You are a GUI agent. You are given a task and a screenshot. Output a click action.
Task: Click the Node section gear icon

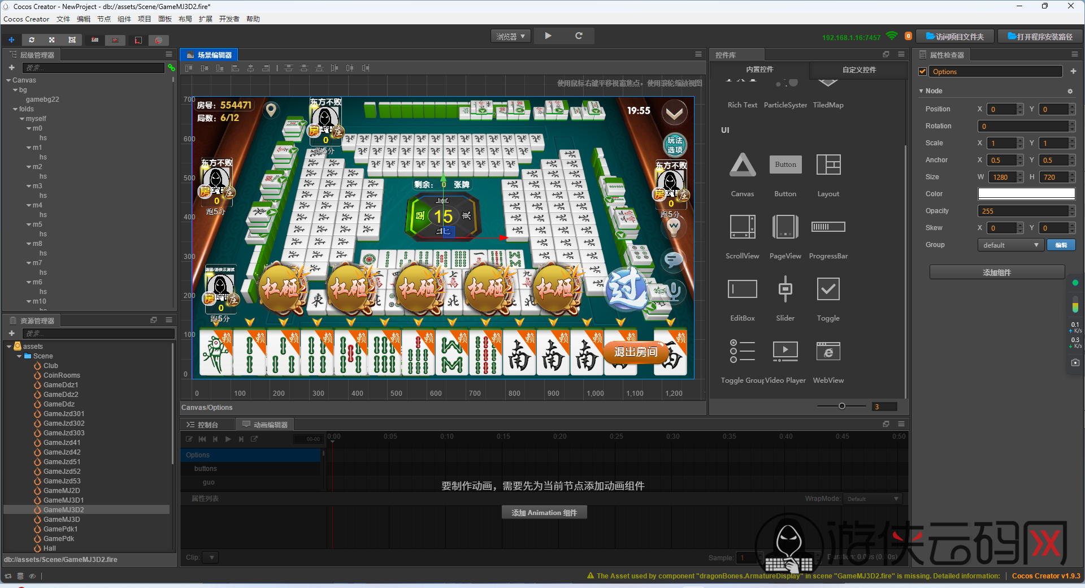1070,91
